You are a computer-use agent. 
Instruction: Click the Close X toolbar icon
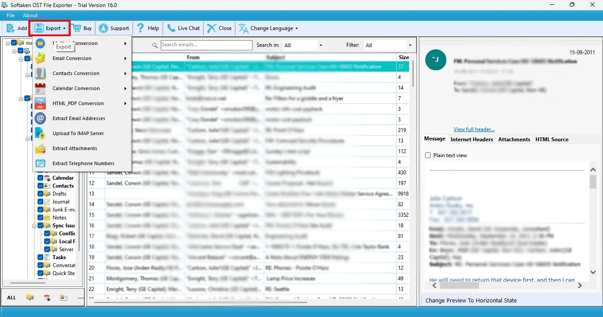(212, 28)
